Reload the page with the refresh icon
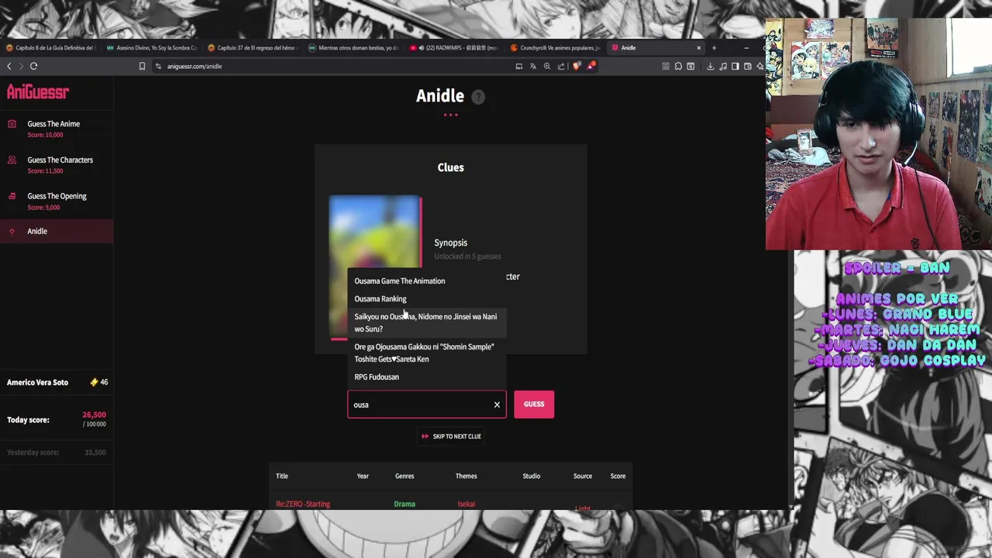Screen dimensions: 992x558 point(33,67)
